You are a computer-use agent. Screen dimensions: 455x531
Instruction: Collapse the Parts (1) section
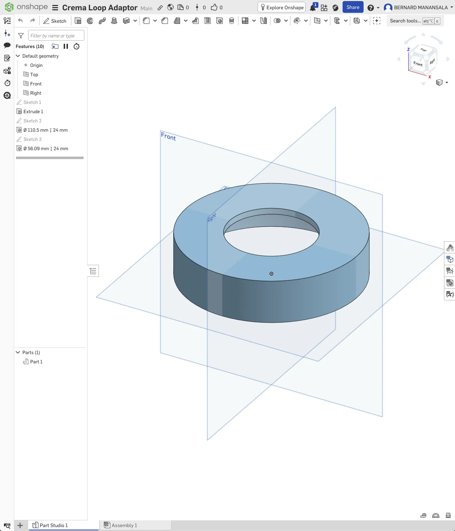18,352
